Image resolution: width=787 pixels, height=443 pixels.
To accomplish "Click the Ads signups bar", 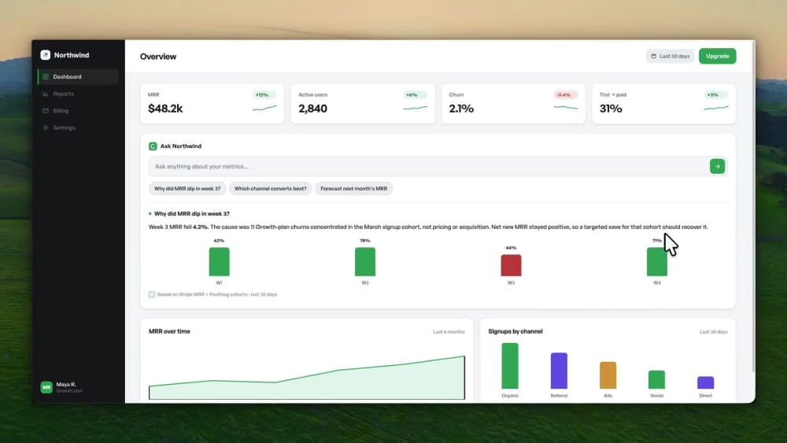I will [608, 375].
